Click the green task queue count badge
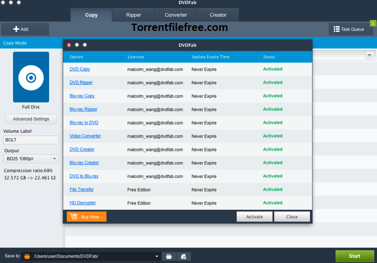The height and width of the screenshot is (263, 377). pyautogui.click(x=373, y=23)
